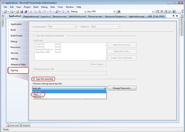
Task: Open the Reference Paths properties page
Action: pos(18,65)
